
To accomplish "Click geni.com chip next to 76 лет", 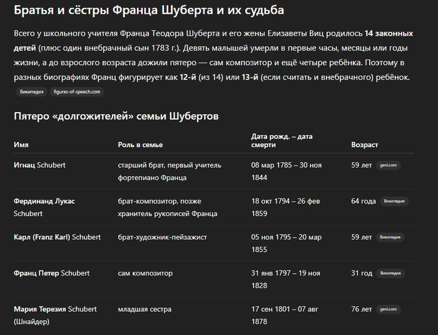I will (x=389, y=309).
